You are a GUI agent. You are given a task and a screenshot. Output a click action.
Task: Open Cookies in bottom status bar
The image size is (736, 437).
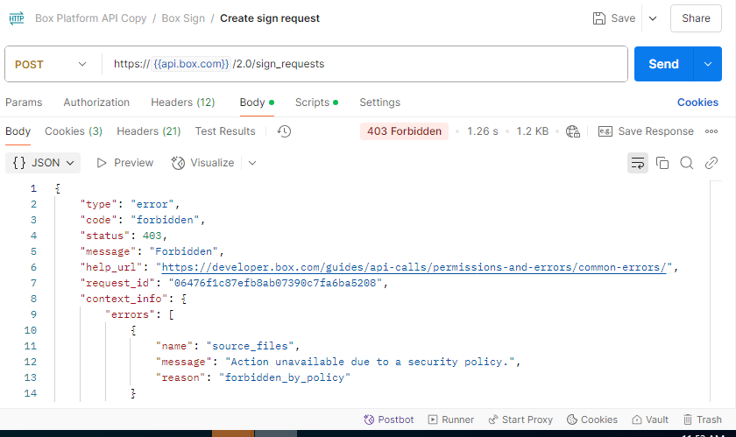592,419
